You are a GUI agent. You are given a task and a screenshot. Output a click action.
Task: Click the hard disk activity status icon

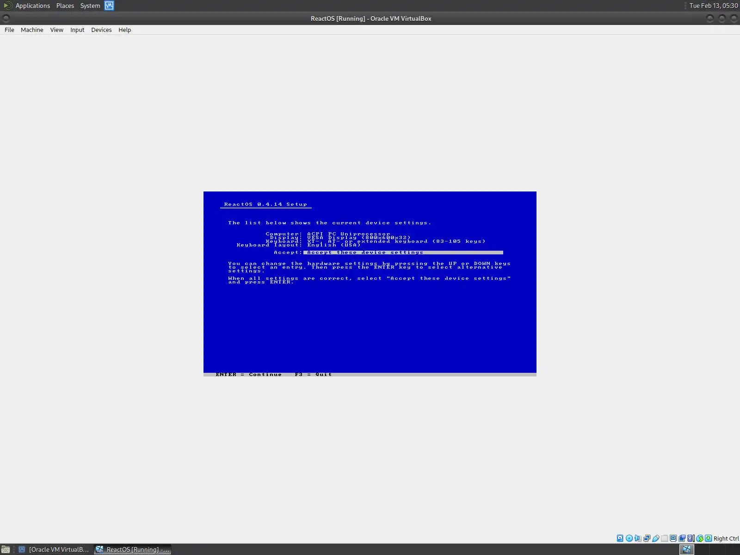620,538
